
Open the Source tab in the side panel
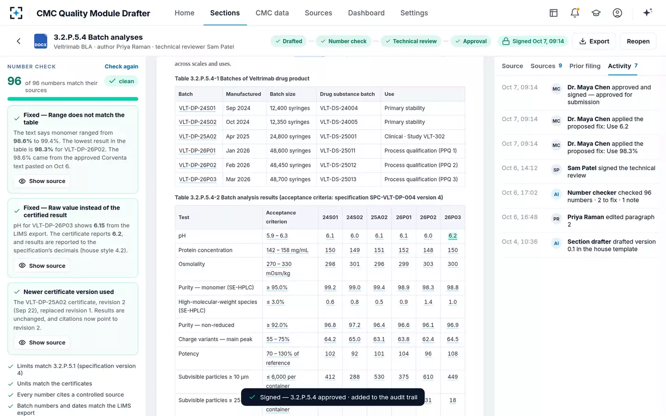click(512, 66)
